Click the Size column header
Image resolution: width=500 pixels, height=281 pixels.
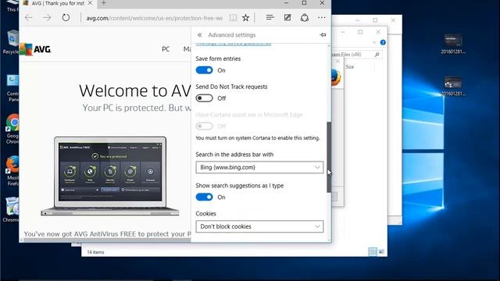pyautogui.click(x=350, y=67)
